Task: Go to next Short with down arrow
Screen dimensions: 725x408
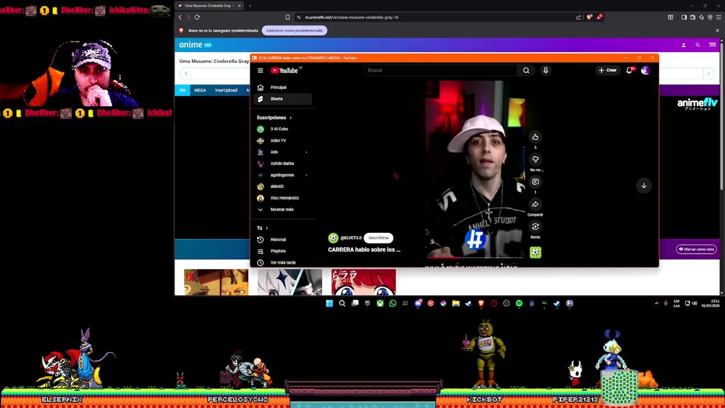Action: point(643,185)
